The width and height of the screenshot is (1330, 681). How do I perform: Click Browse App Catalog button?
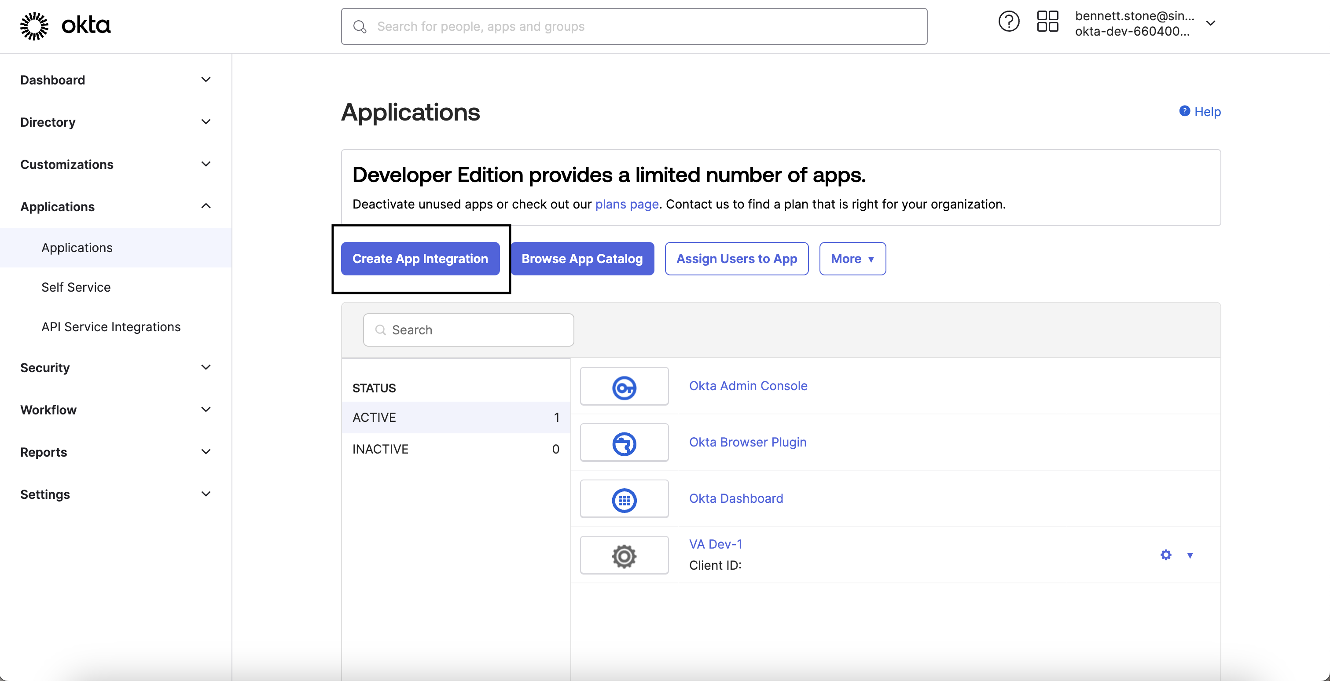(582, 259)
